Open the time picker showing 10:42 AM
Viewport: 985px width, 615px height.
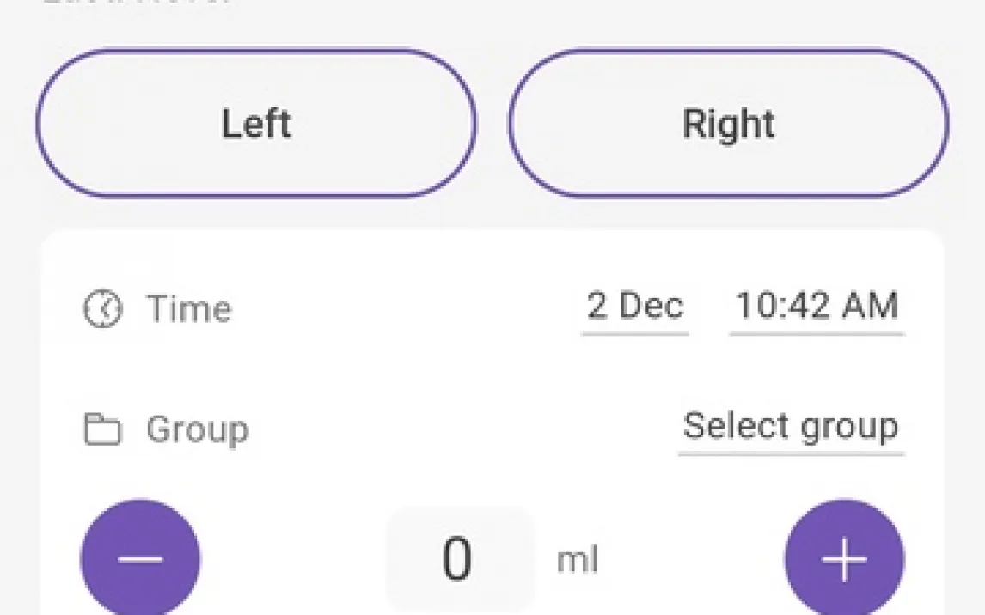(817, 307)
